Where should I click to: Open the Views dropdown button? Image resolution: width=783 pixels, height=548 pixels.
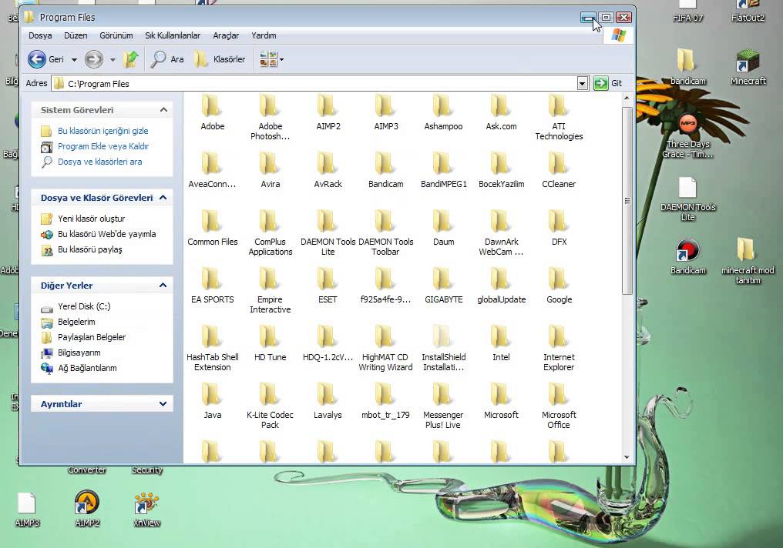coord(271,59)
